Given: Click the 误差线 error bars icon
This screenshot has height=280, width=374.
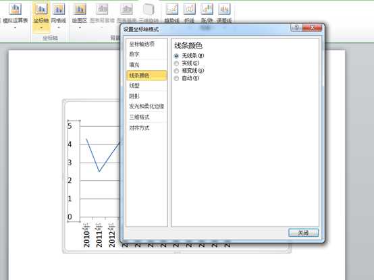Looking at the screenshot, I should point(224,9).
